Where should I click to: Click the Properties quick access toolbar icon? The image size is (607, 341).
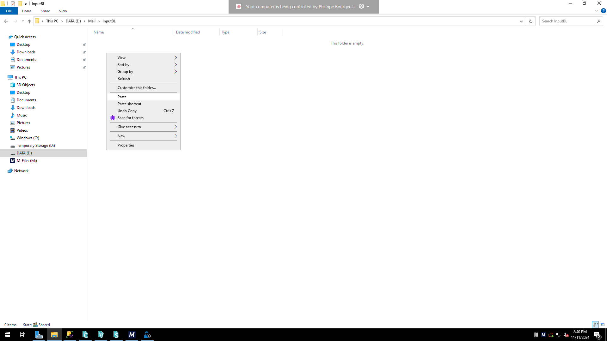(x=13, y=4)
